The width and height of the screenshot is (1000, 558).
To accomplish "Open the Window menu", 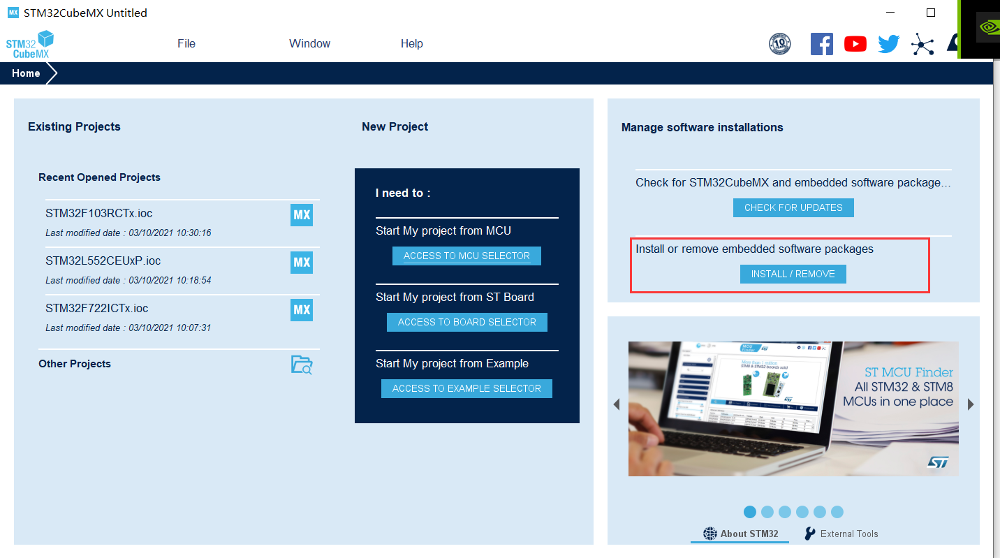I will (x=310, y=43).
